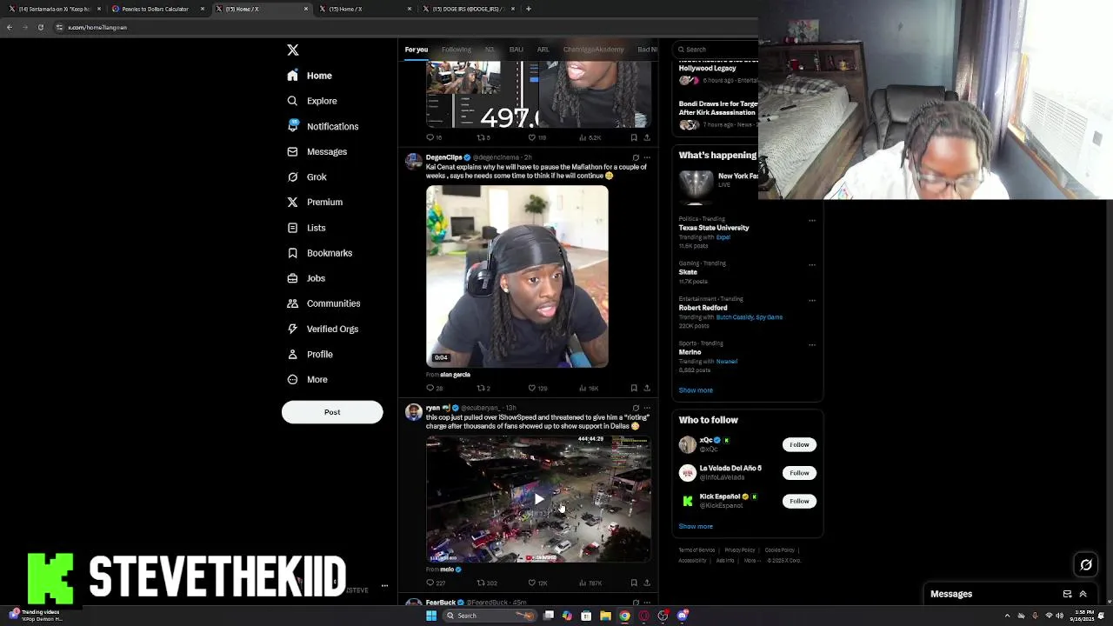Open more options for Texas State trend

click(x=812, y=220)
